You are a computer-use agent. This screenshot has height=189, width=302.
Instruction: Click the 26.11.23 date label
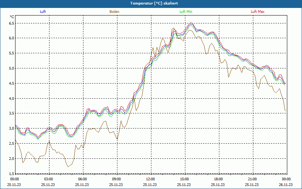tap(286, 185)
